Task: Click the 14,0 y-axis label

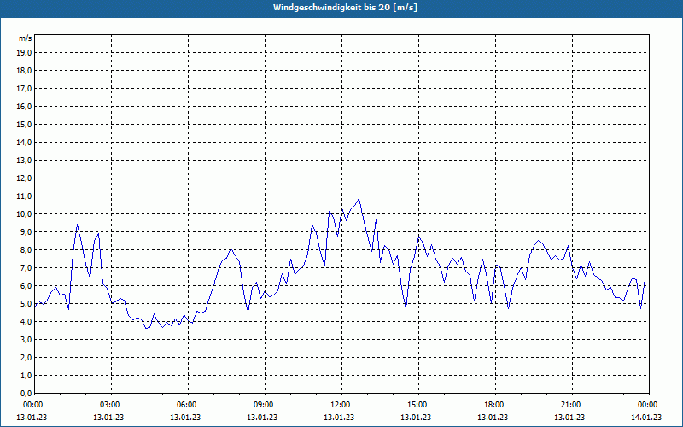Action: (24, 142)
